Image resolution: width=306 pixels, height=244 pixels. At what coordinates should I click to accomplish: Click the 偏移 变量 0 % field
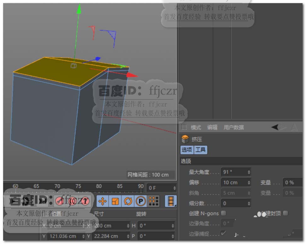point(293,182)
